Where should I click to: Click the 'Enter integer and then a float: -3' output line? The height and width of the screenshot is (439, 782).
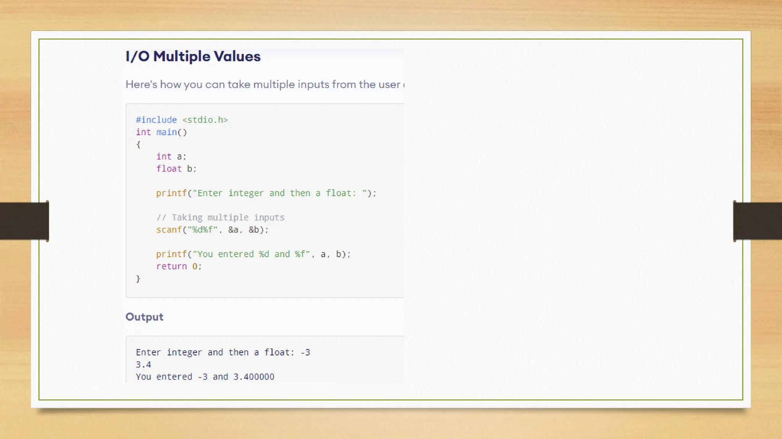pyautogui.click(x=223, y=352)
